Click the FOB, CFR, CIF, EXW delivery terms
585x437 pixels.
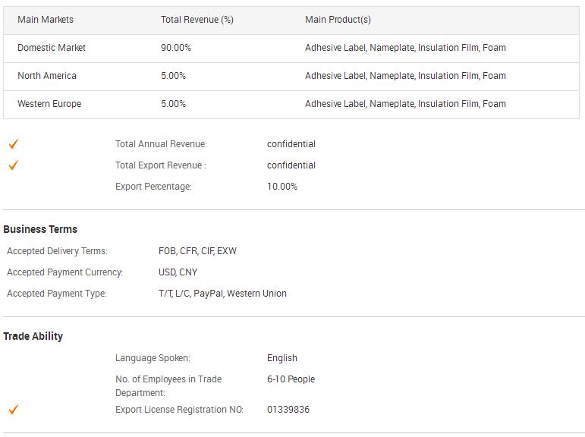pos(197,251)
